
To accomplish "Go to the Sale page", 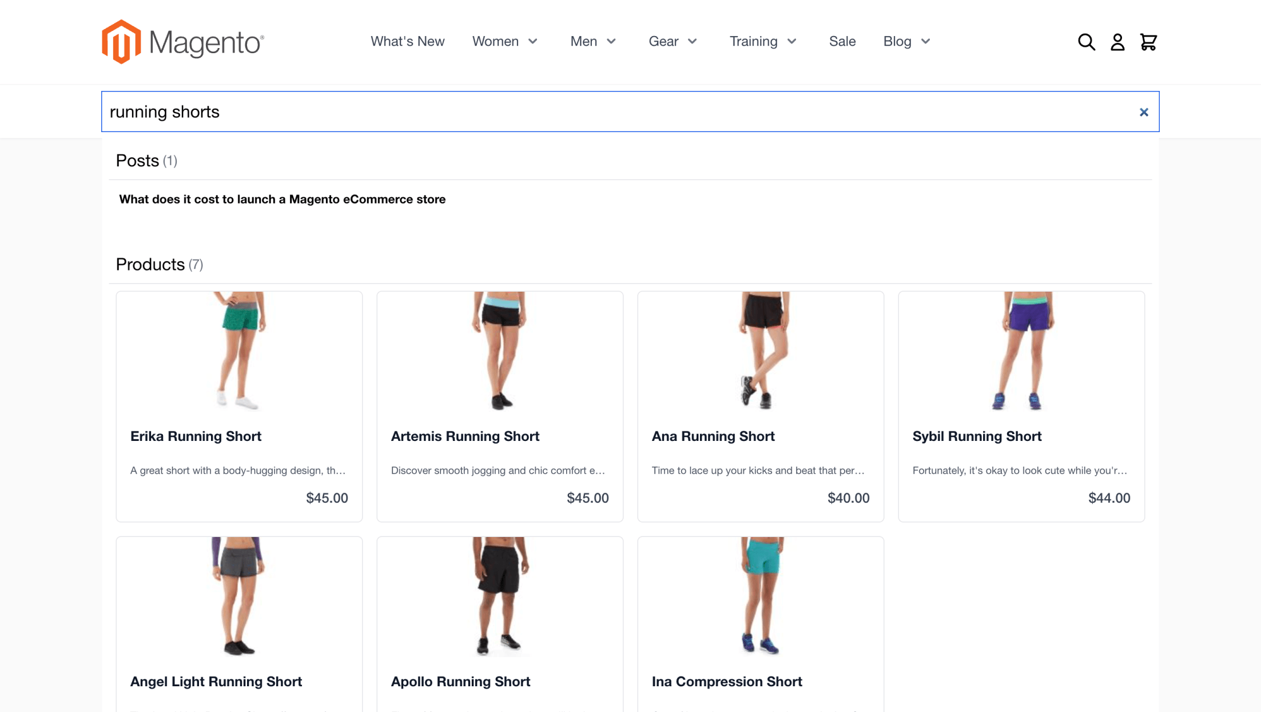I will coord(842,41).
